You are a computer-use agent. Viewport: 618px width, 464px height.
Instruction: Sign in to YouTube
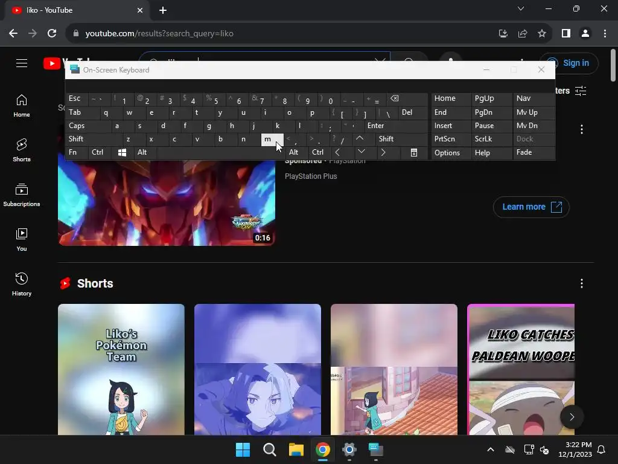click(569, 63)
